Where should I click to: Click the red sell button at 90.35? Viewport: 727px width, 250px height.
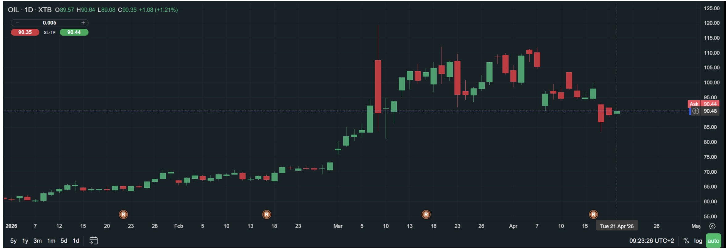pyautogui.click(x=25, y=32)
